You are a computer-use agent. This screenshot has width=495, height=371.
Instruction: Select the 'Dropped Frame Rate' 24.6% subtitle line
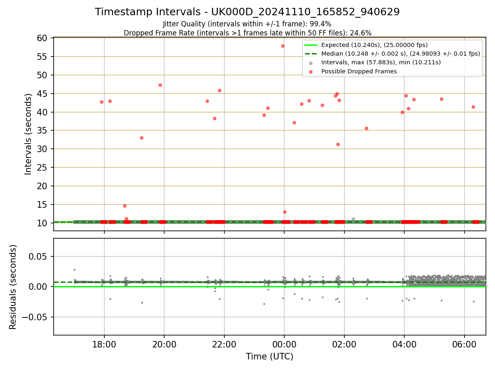247,33
